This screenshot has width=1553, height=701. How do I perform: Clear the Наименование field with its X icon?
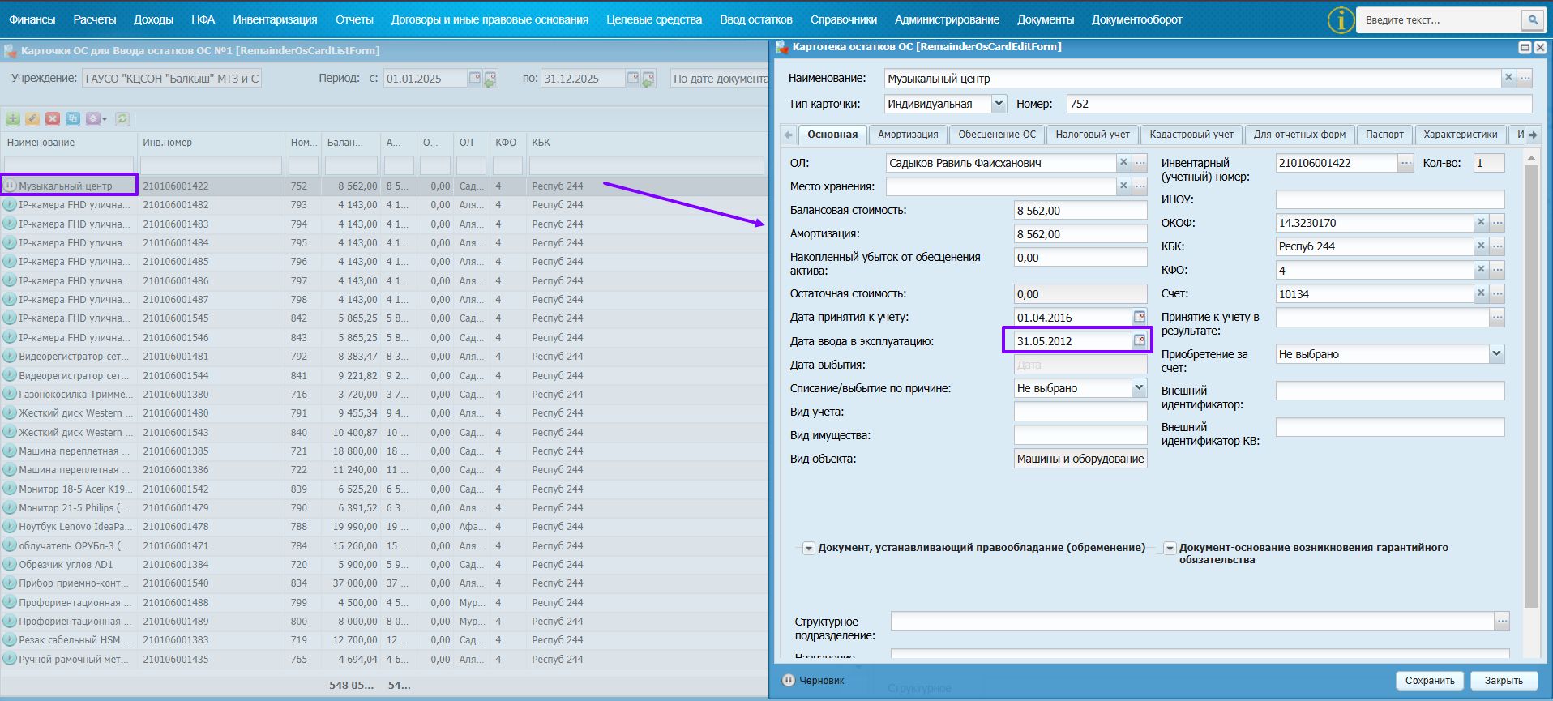pos(1508,79)
